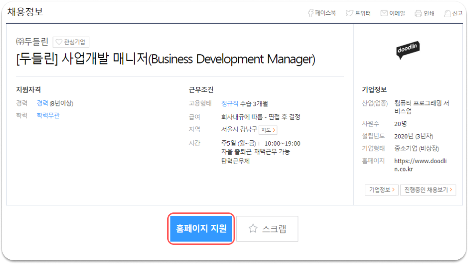Click the blue 경력 link
This screenshot has height=264, width=468.
[42, 103]
